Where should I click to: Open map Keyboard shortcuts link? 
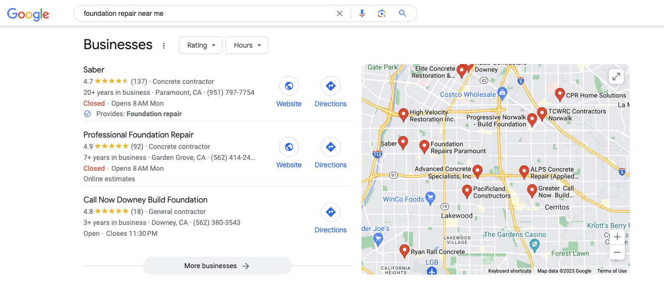click(510, 271)
